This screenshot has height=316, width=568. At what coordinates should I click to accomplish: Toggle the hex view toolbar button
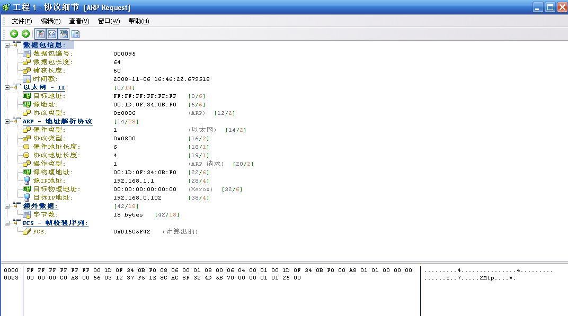point(52,34)
